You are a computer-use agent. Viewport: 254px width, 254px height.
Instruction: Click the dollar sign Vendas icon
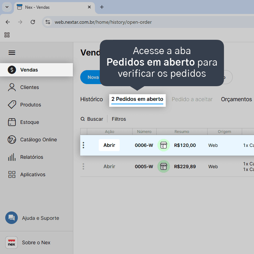pos(12,70)
